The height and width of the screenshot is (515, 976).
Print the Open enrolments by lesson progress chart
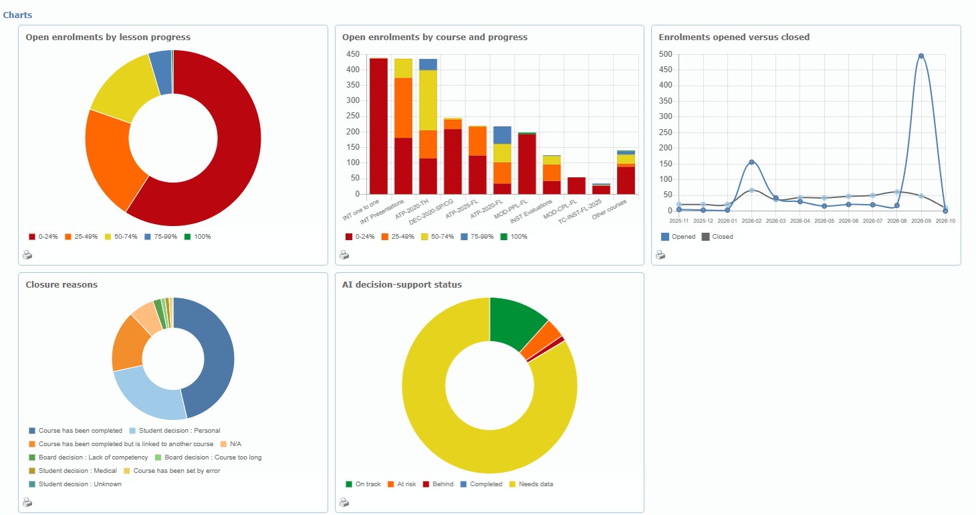(27, 255)
